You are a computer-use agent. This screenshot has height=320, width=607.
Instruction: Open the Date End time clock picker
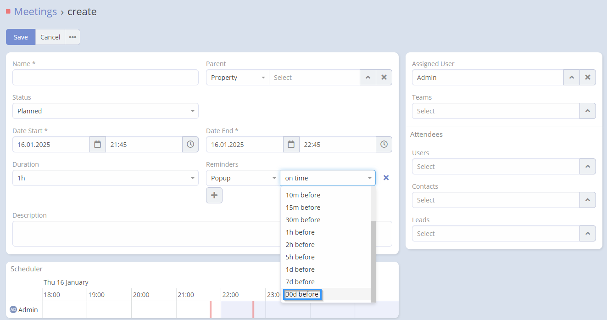click(384, 145)
